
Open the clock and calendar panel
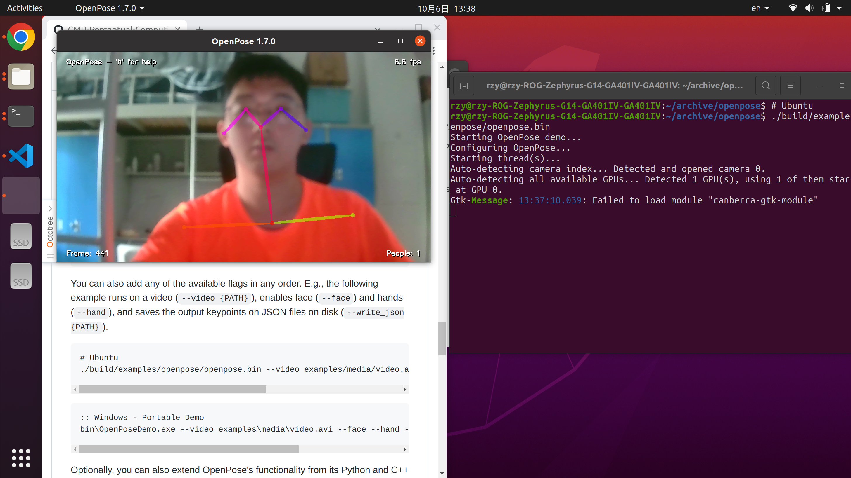coord(446,8)
